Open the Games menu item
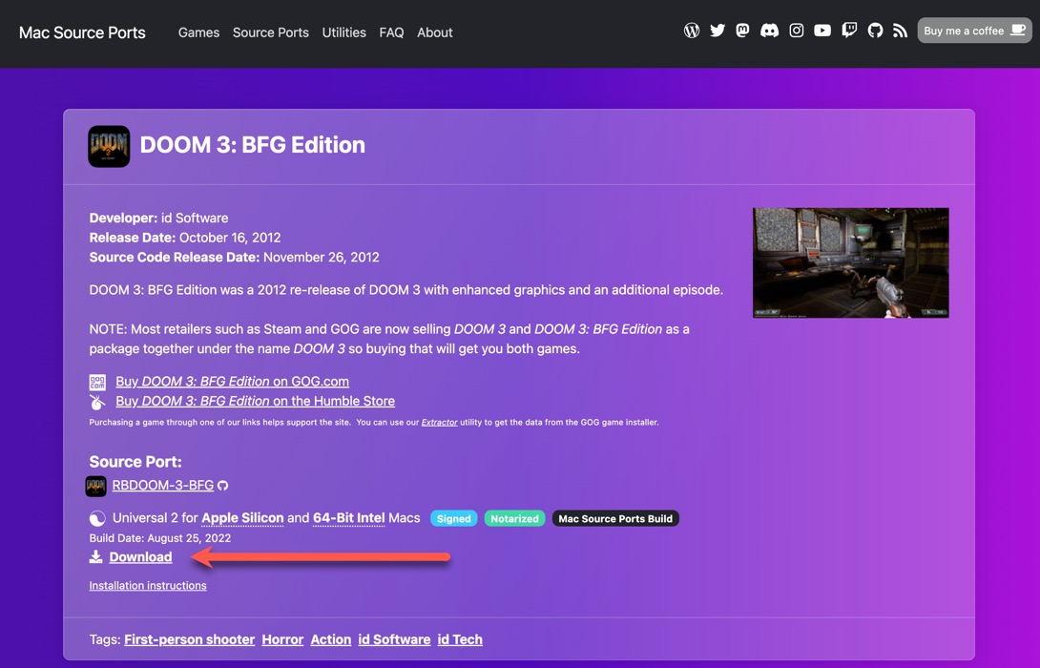This screenshot has width=1040, height=668. point(198,31)
